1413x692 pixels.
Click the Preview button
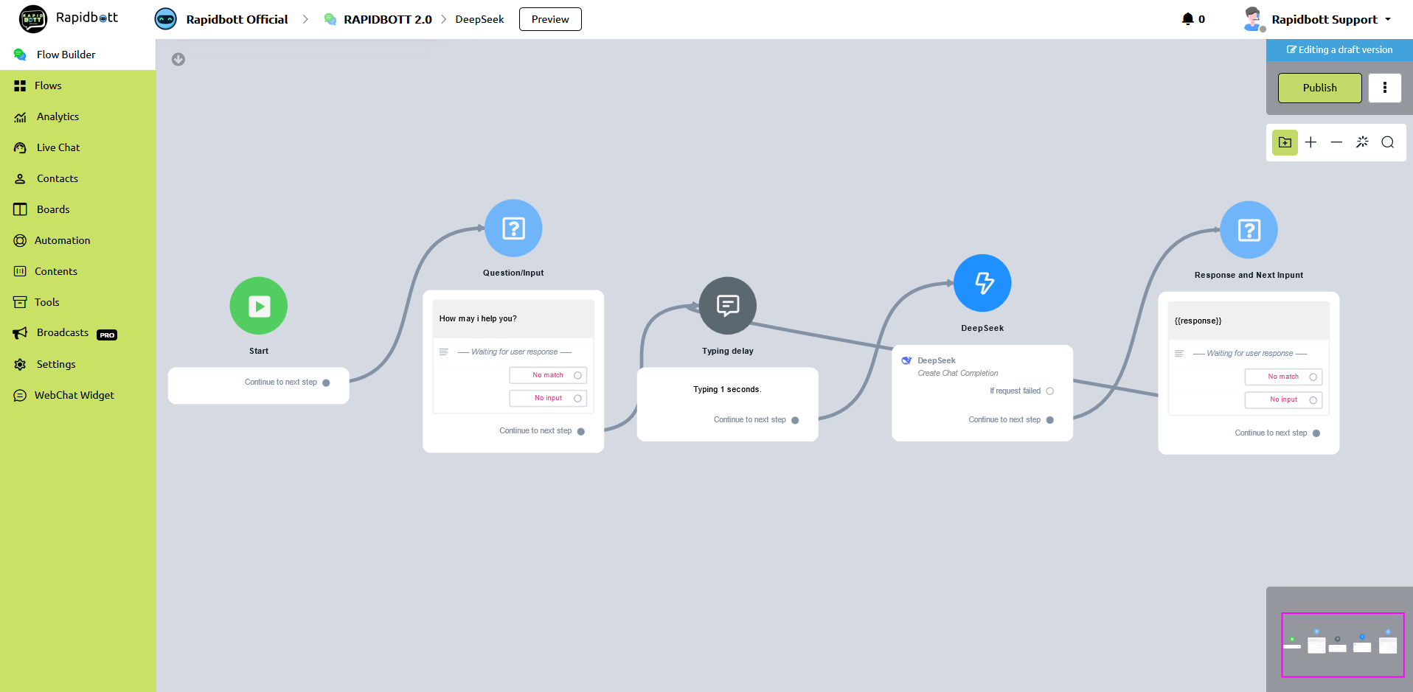[550, 19]
